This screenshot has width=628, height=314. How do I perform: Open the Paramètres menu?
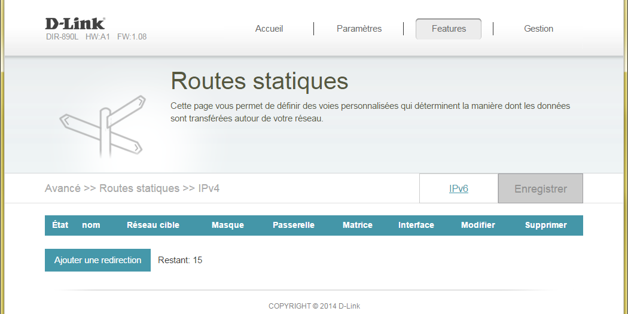point(359,29)
